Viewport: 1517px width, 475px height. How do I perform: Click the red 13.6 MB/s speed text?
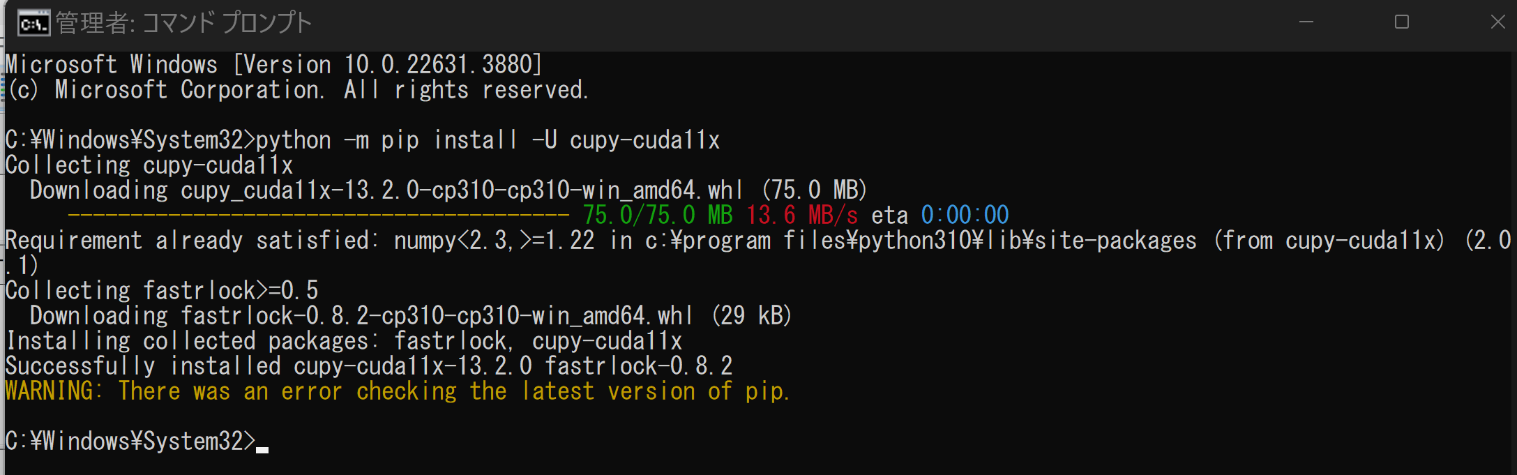[x=802, y=215]
